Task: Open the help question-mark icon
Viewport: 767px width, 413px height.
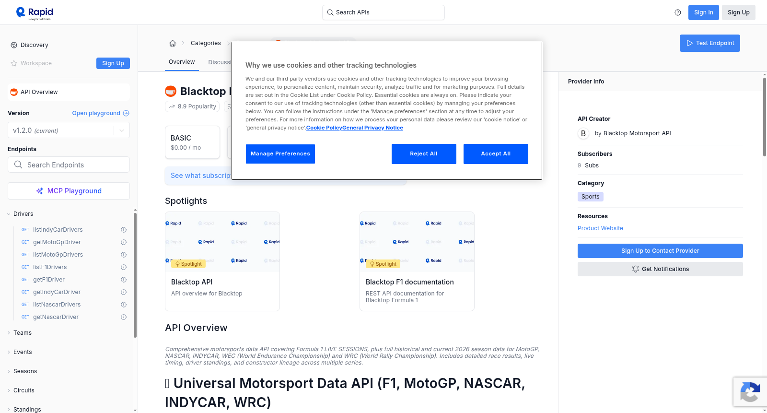Action: click(x=678, y=12)
